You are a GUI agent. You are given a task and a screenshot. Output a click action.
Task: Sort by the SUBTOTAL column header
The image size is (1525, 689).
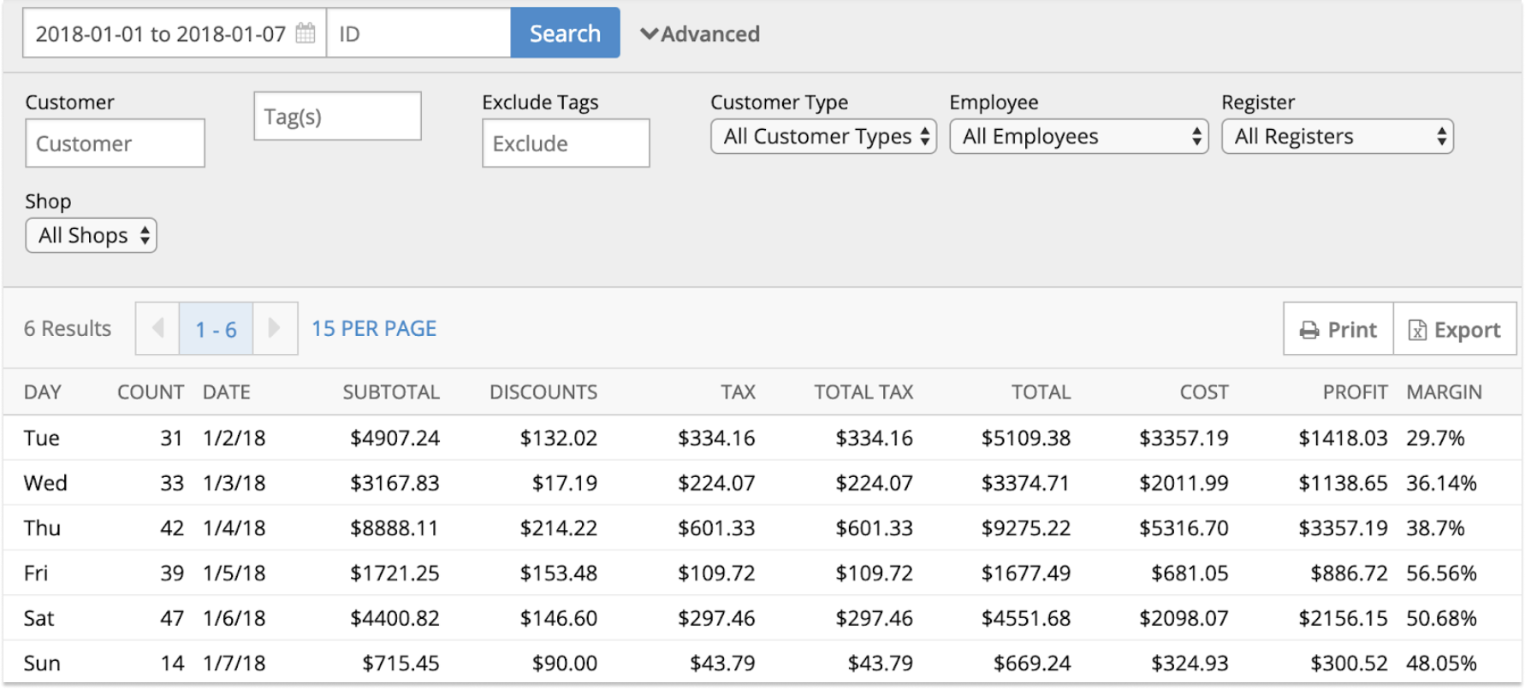[x=391, y=392]
